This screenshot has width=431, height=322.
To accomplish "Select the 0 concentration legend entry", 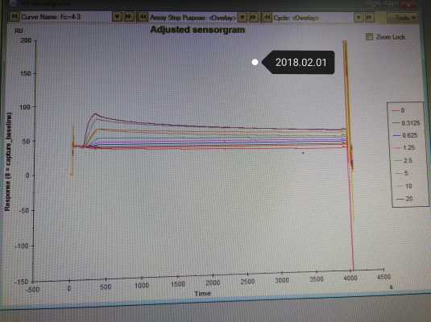I will tap(398, 110).
